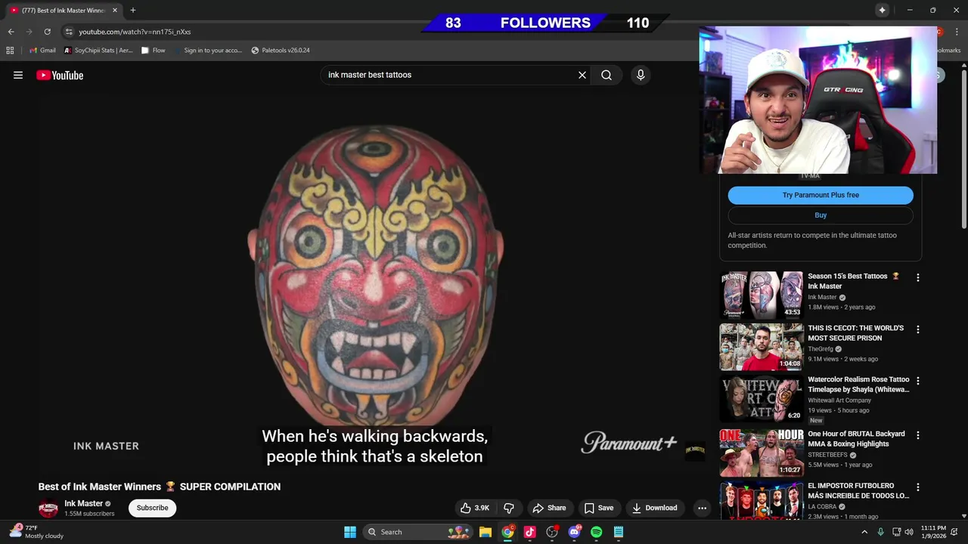The width and height of the screenshot is (968, 544).
Task: Open the YouTube guide hamburger menu
Action: tap(18, 75)
